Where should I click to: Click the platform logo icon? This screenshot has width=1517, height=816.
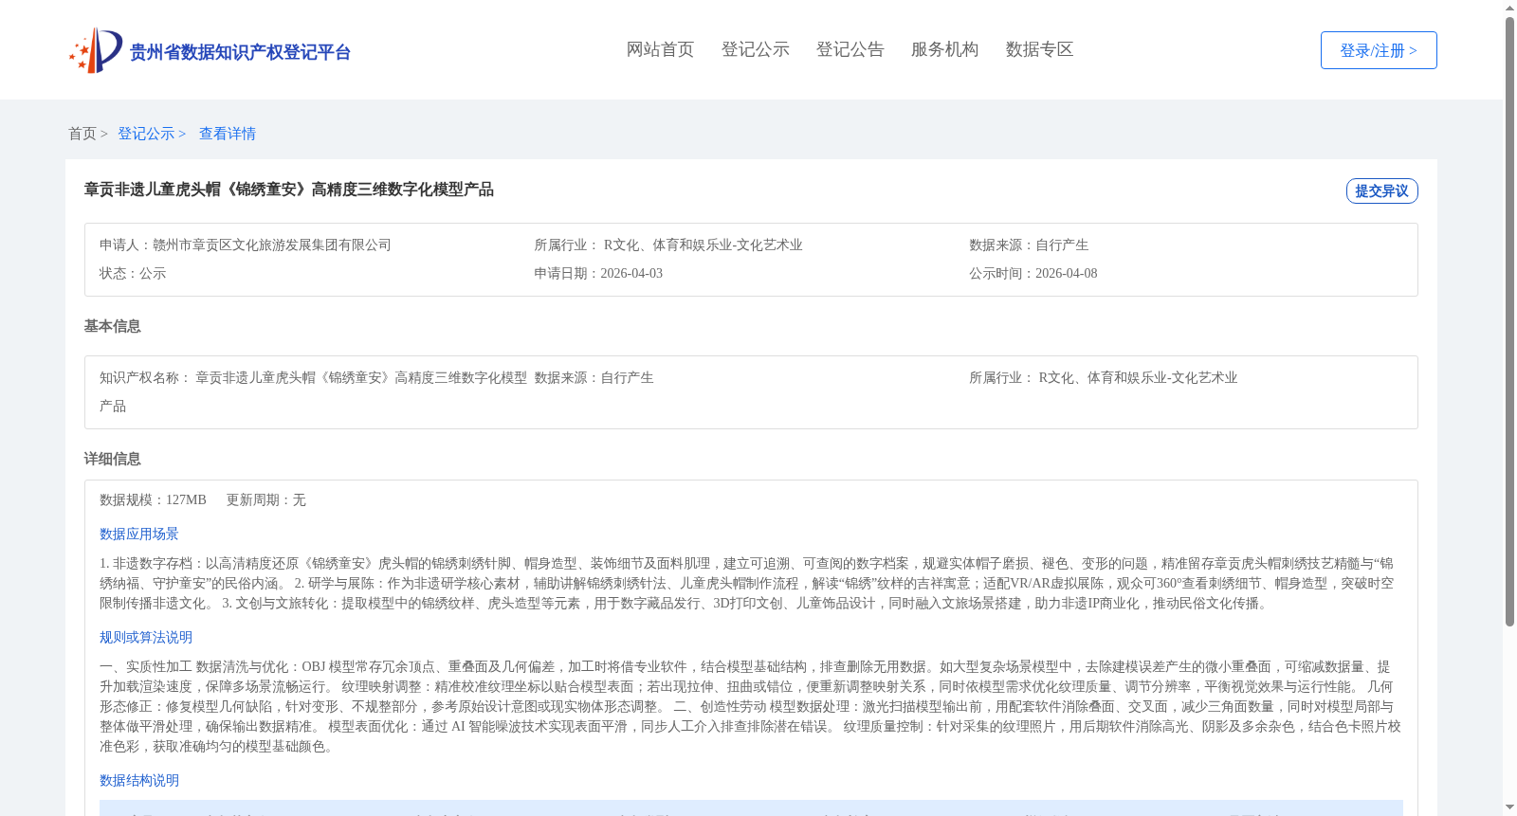pos(96,50)
